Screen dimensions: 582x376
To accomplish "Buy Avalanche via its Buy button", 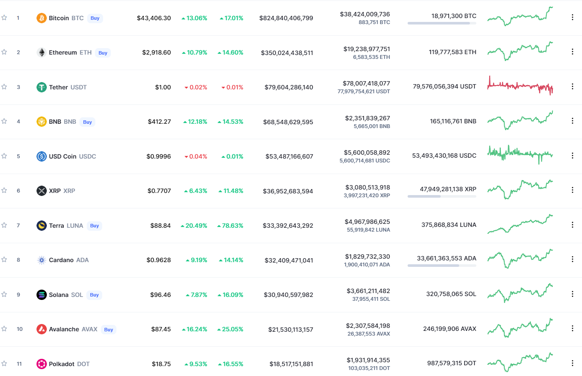I will click(x=109, y=330).
